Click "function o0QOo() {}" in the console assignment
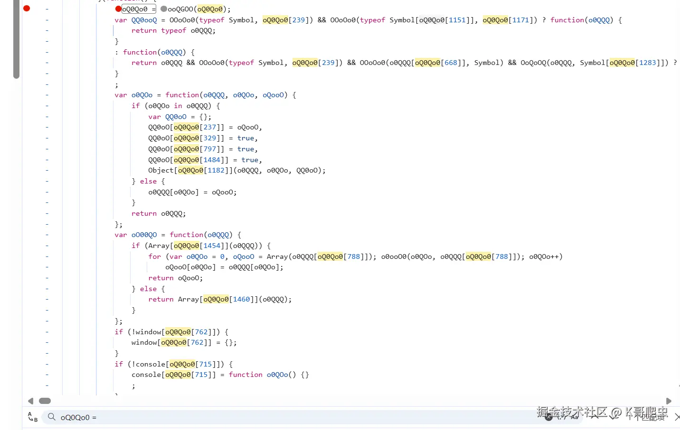Image resolution: width=680 pixels, height=430 pixels. (269, 375)
